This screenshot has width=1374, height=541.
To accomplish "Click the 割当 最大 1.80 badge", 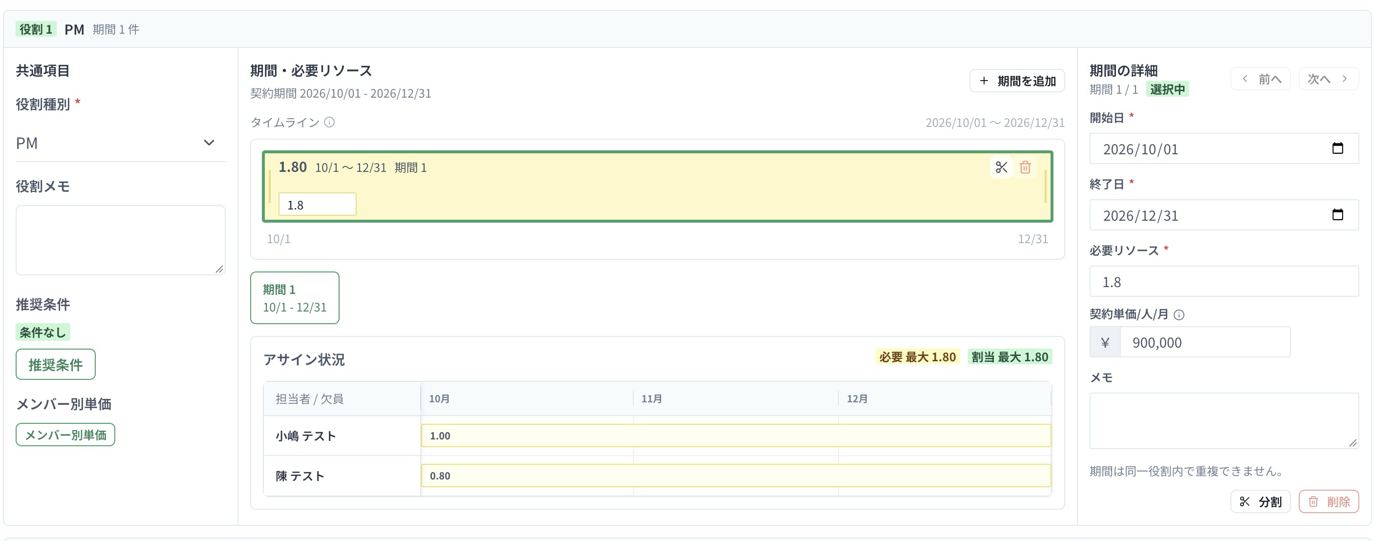I will [x=1009, y=356].
